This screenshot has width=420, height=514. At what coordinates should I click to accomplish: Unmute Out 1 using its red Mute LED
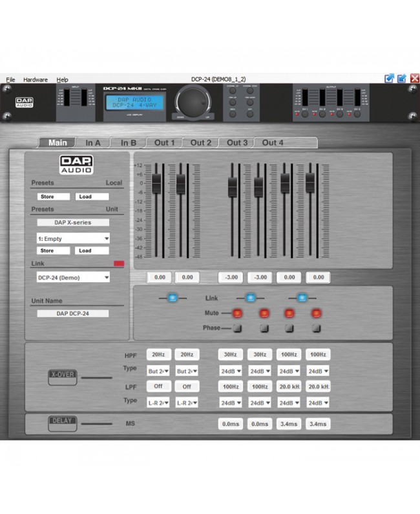[x=238, y=313]
